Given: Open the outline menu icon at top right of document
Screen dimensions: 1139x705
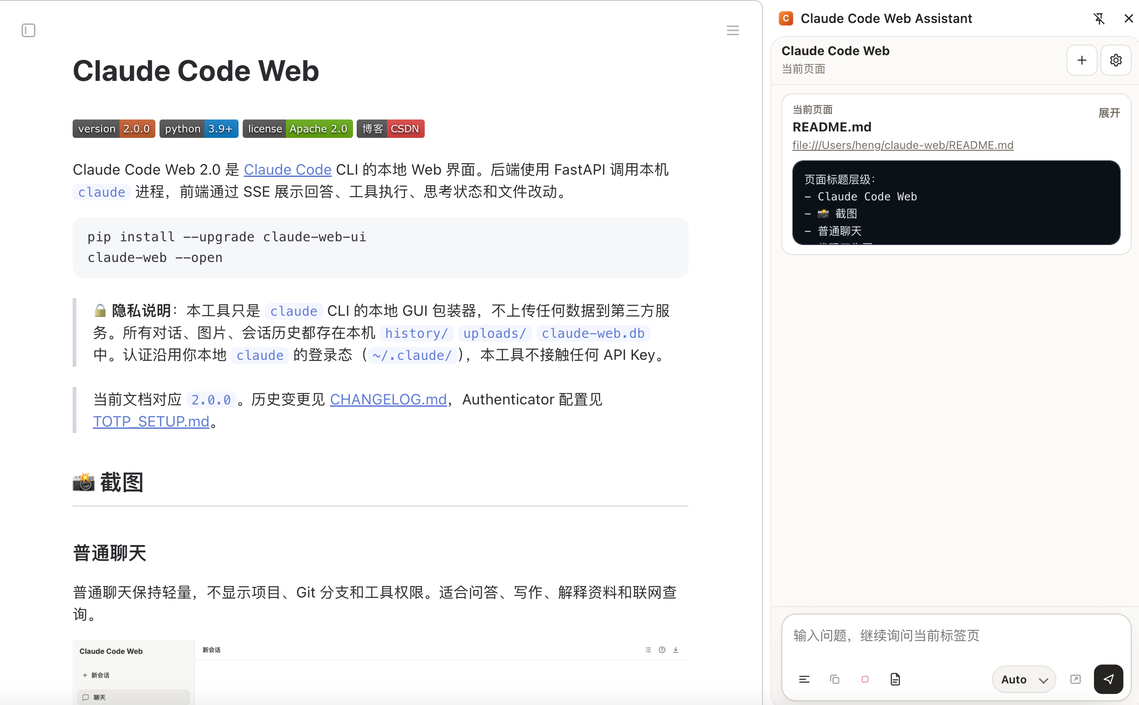Looking at the screenshot, I should [733, 30].
